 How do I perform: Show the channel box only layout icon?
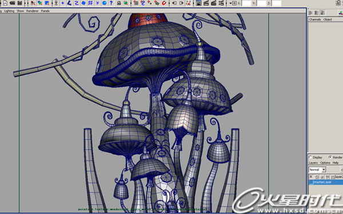pyautogui.click(x=310, y=13)
